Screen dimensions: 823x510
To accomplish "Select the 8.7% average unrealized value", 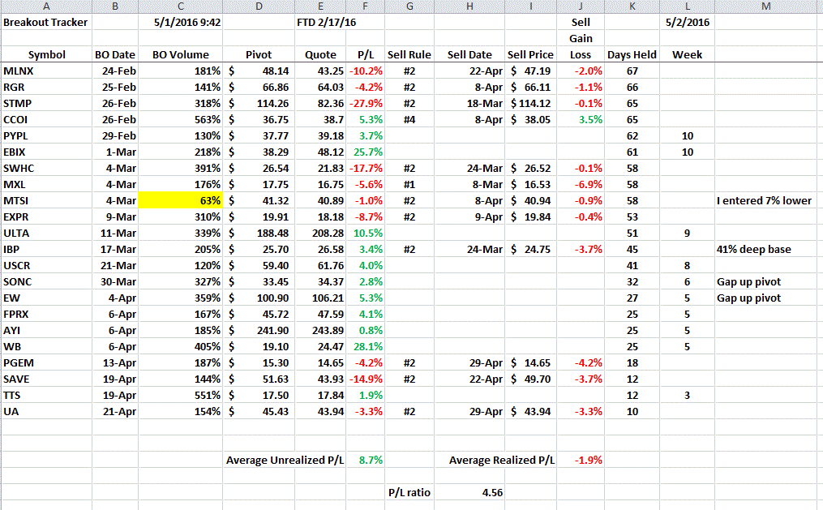I will click(x=366, y=461).
